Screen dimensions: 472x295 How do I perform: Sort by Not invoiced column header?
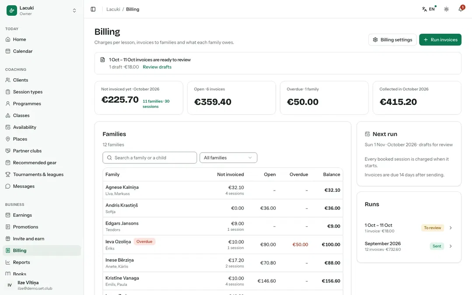[x=230, y=174]
